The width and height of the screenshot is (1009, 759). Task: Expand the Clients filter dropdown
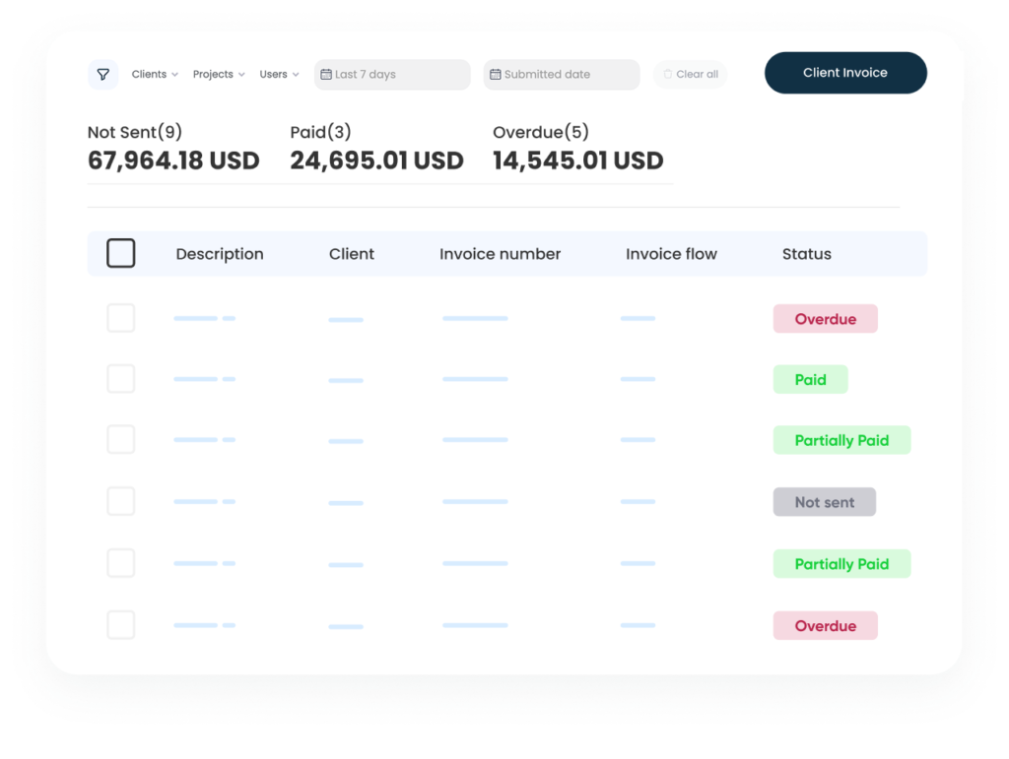click(155, 75)
